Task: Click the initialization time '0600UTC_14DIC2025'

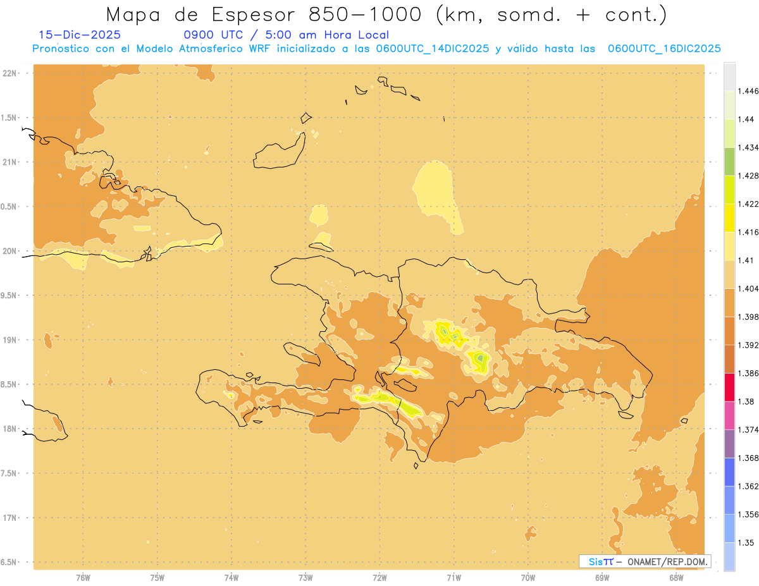Action: (x=432, y=49)
